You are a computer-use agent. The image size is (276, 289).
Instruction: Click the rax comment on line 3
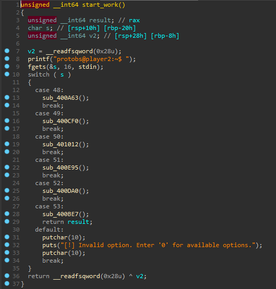click(135, 20)
